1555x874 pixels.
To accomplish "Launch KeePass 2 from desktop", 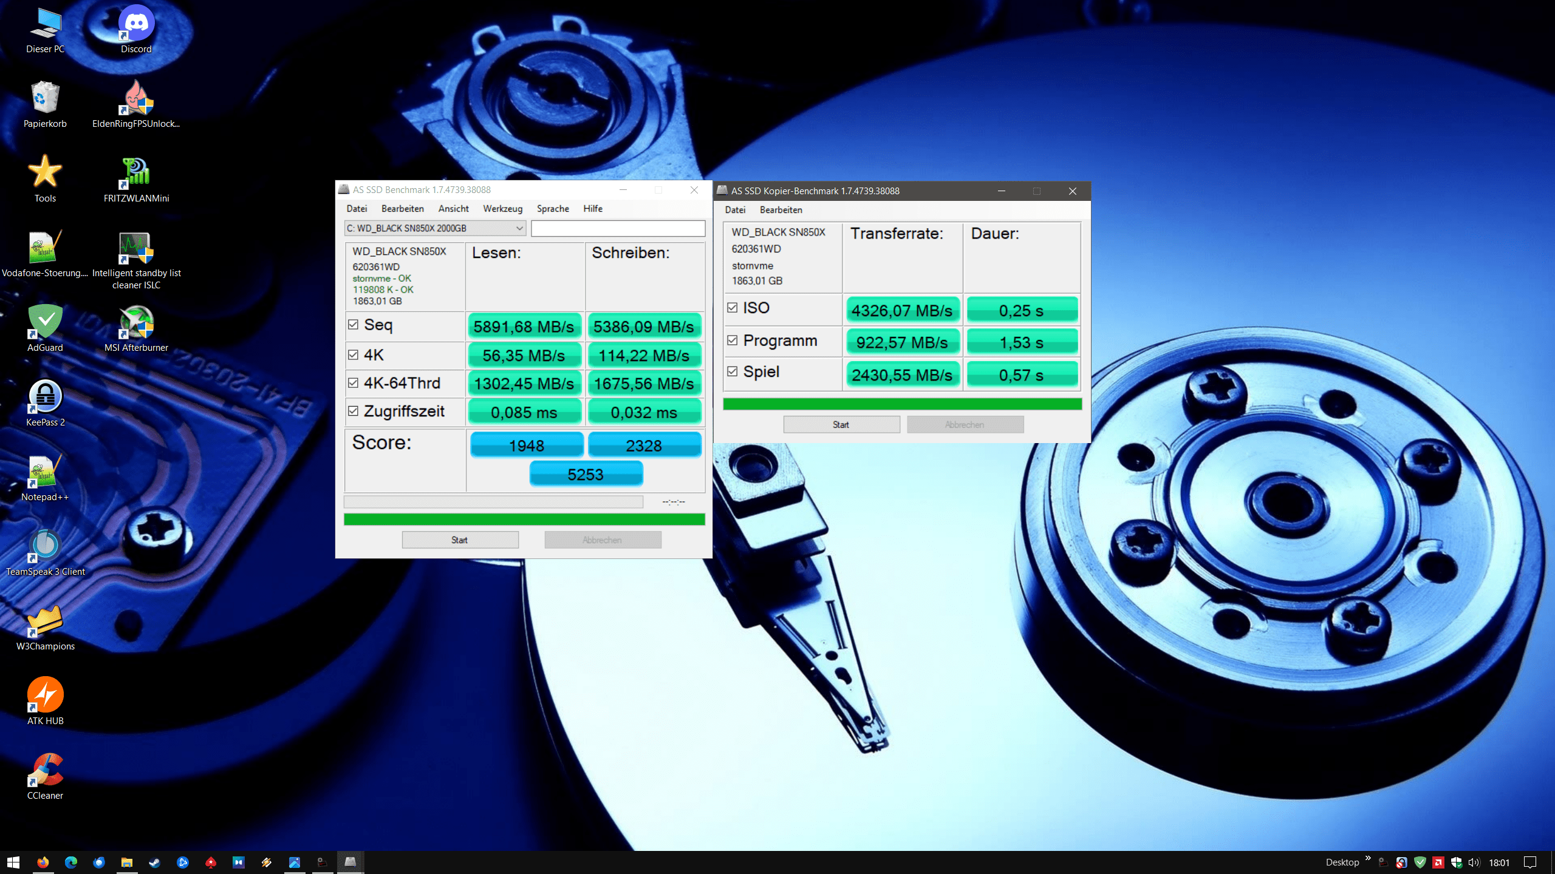I will click(x=45, y=397).
